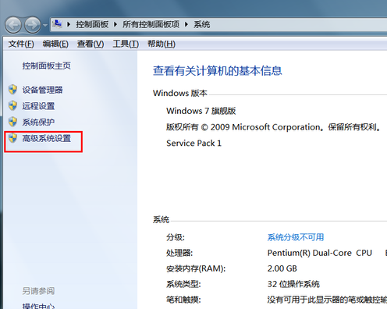Viewport: 387px width, 309px height.
Task: Click the Windows 7 旗舰版 text
Action: (201, 111)
